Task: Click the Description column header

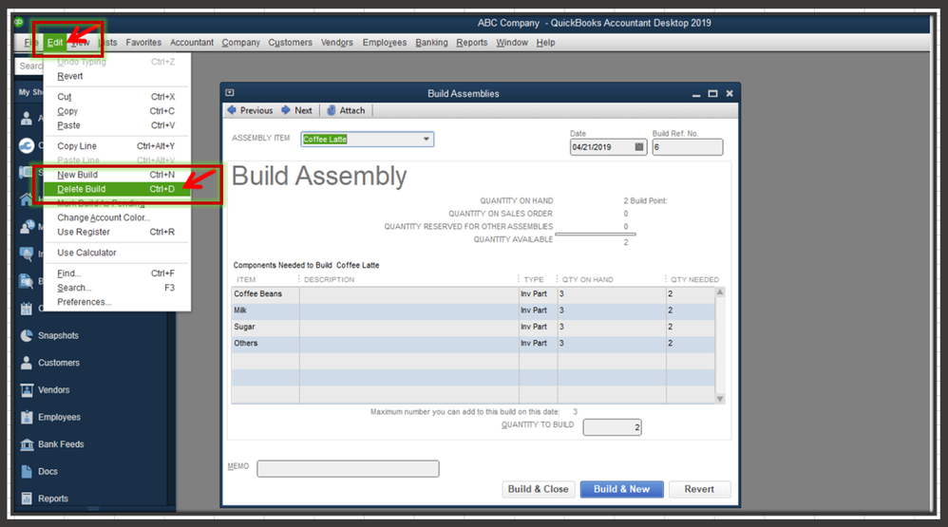Action: (x=329, y=280)
